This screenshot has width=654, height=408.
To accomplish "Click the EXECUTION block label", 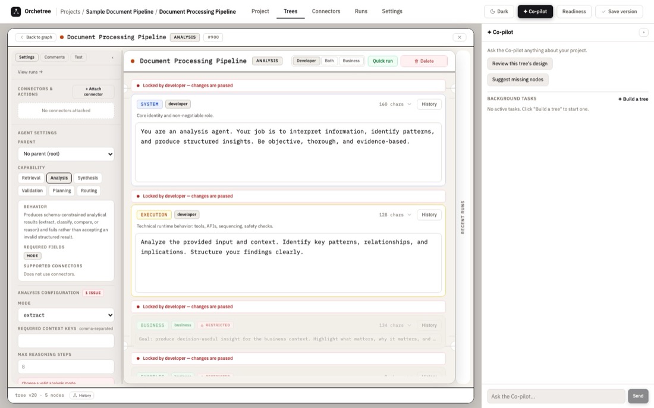I will (x=153, y=214).
